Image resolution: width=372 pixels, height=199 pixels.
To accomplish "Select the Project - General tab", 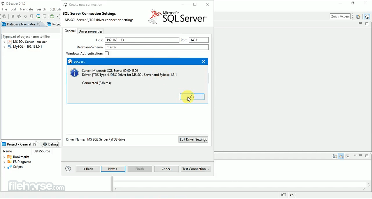I will [x=19, y=144].
